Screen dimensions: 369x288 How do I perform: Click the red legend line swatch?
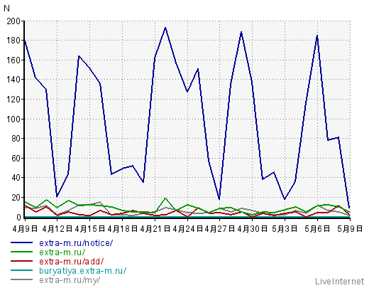pyautogui.click(x=21, y=261)
